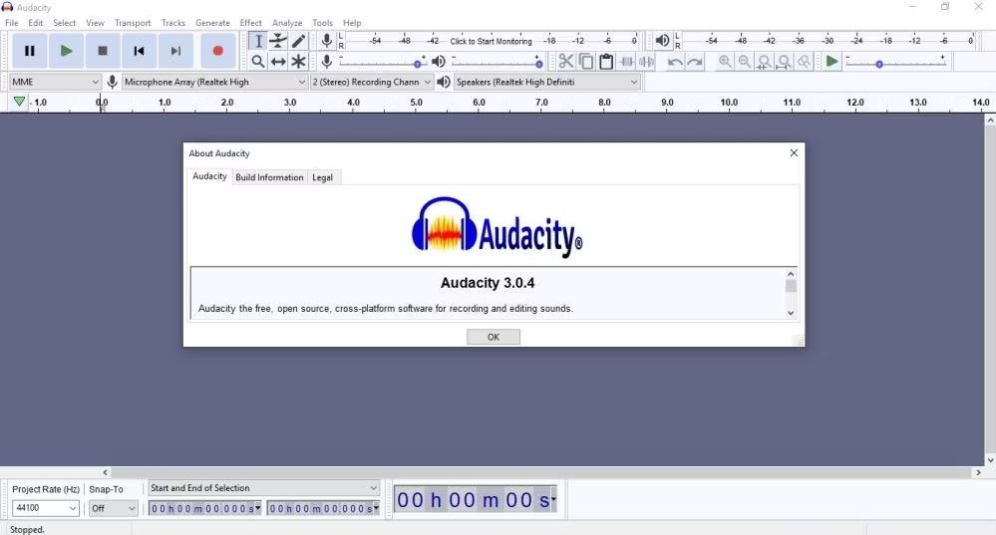Viewport: 996px width, 535px height.
Task: Open the Analyze menu
Action: coord(287,23)
